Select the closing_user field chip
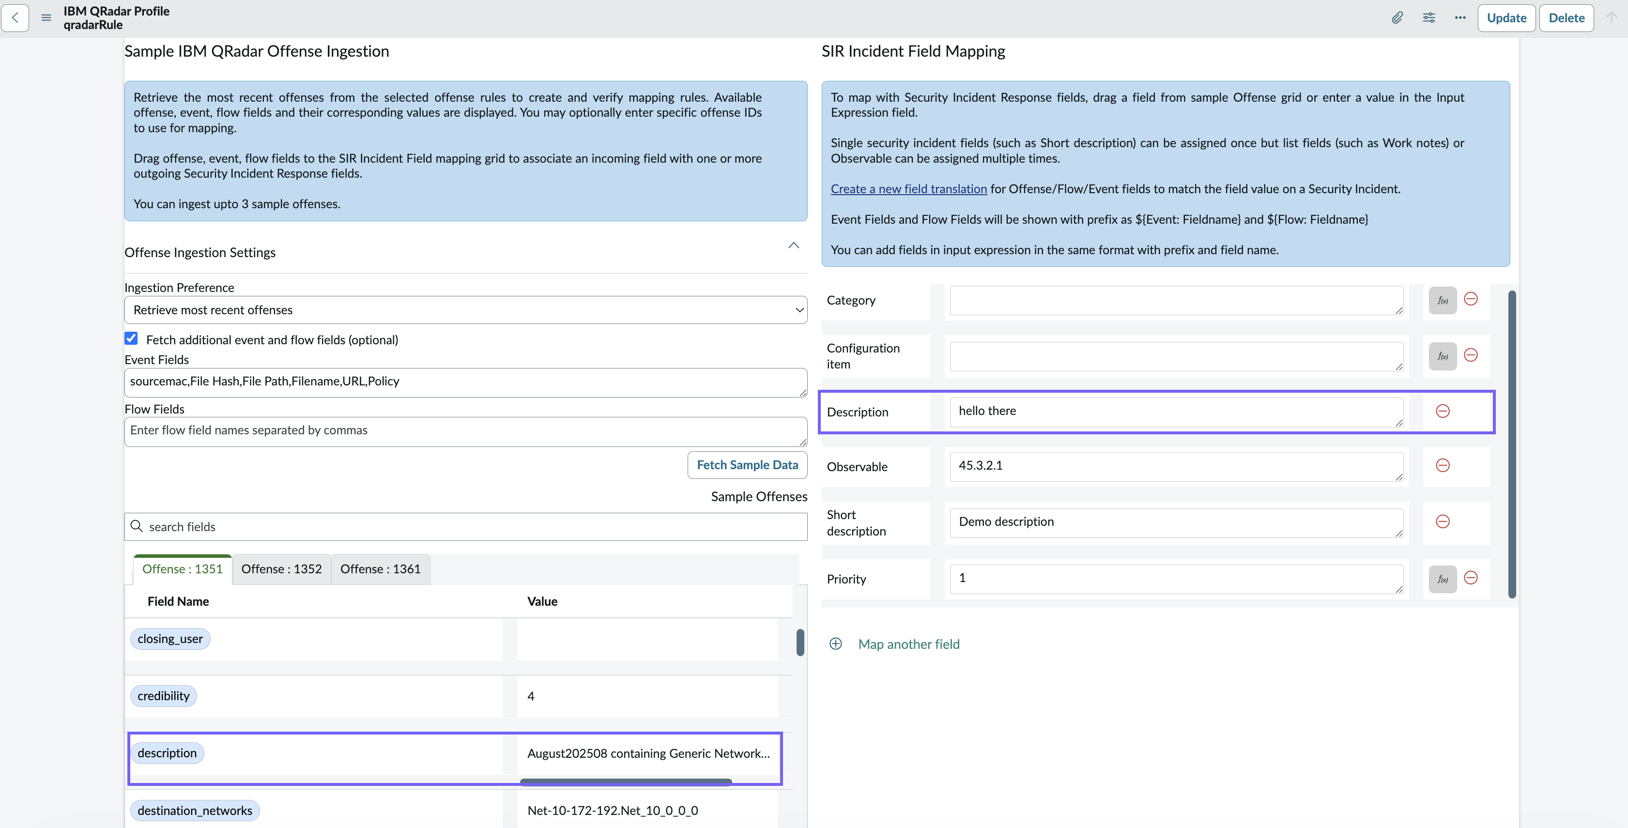 point(170,638)
